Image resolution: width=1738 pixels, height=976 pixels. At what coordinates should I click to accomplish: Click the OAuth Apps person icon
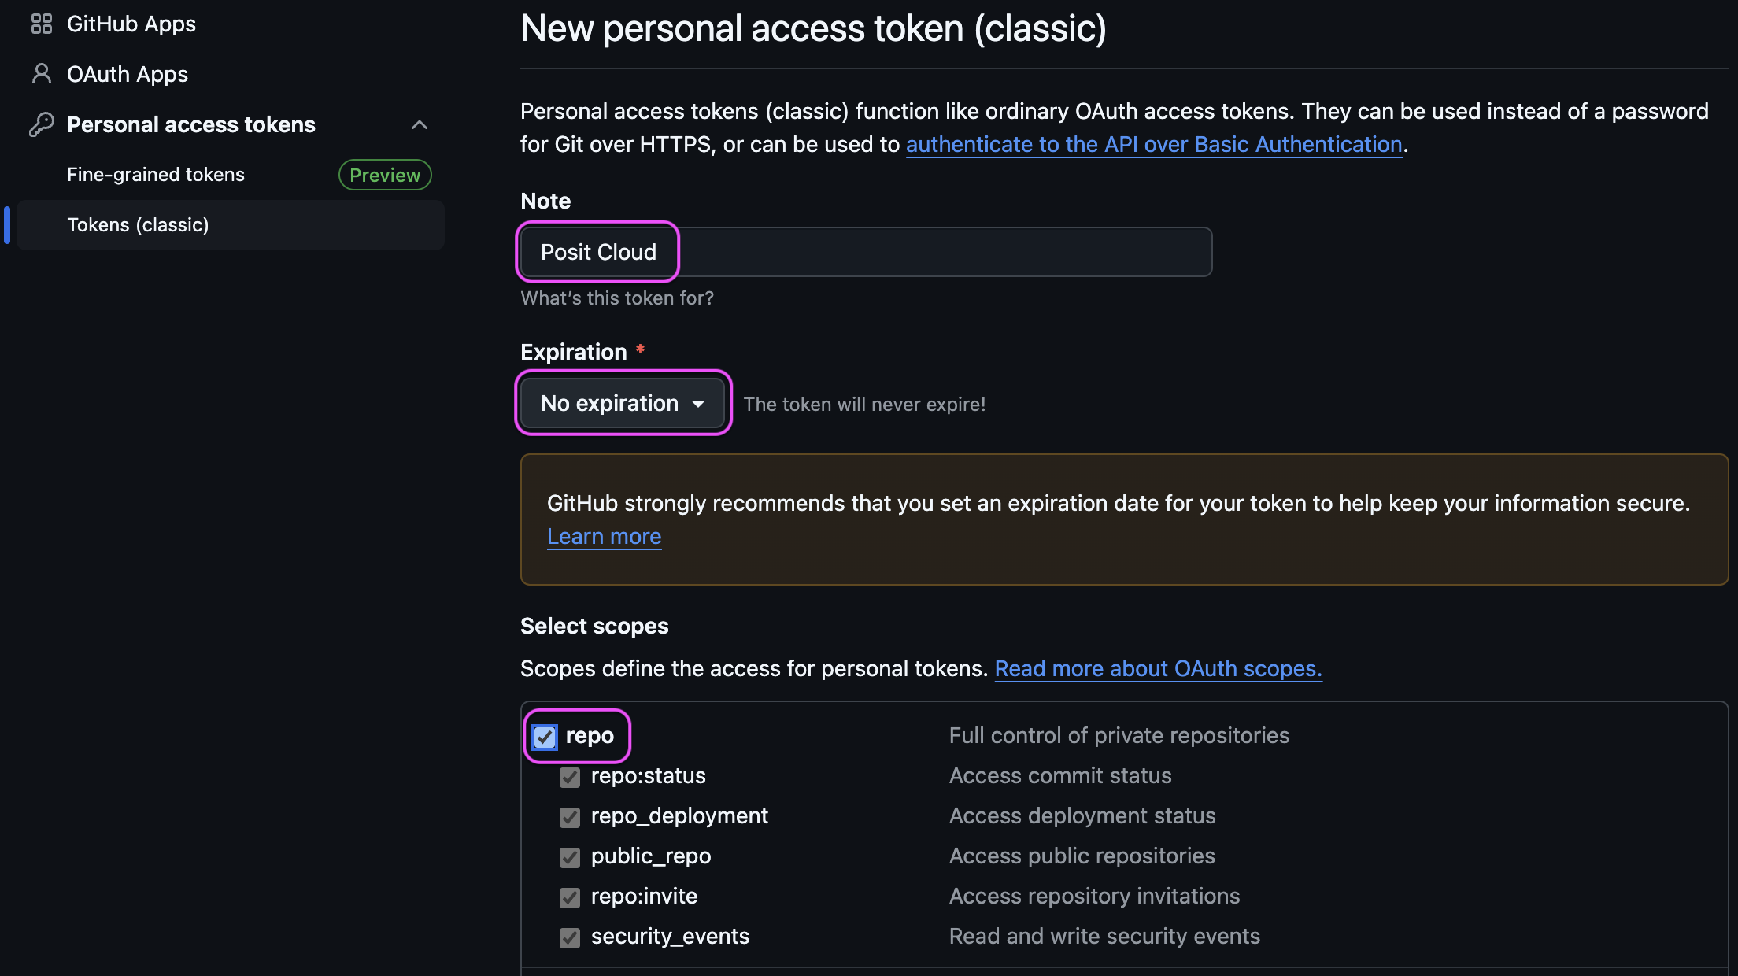[41, 74]
